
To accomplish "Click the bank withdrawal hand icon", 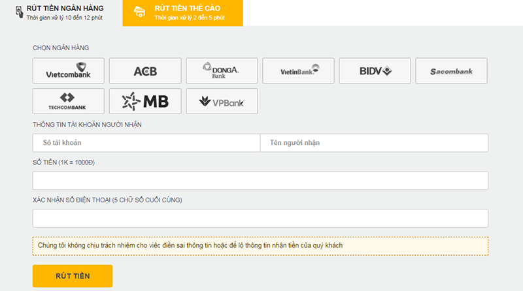I will coord(20,12).
